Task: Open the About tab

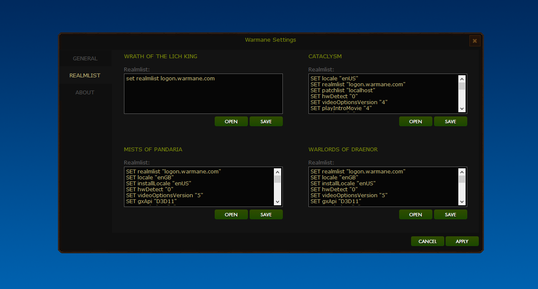Action: [x=85, y=93]
